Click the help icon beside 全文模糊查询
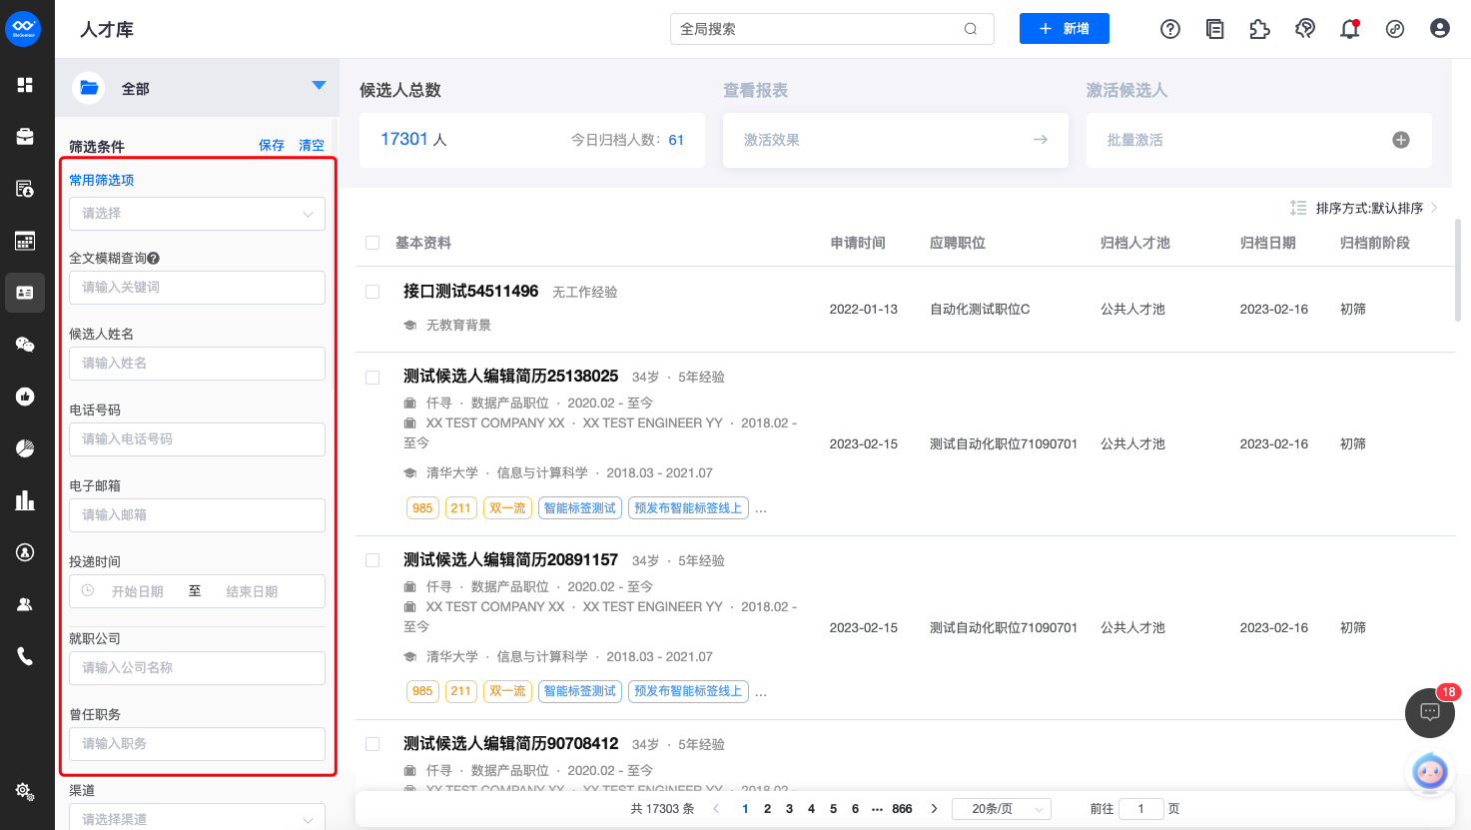This screenshot has width=1471, height=830. coord(154,258)
